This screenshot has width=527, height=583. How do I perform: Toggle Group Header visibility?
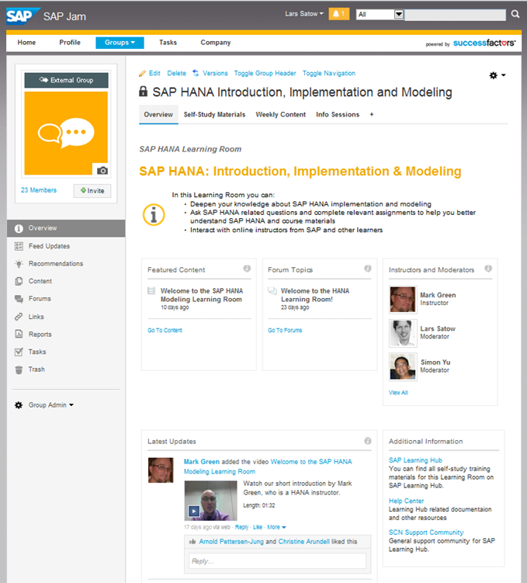(265, 73)
